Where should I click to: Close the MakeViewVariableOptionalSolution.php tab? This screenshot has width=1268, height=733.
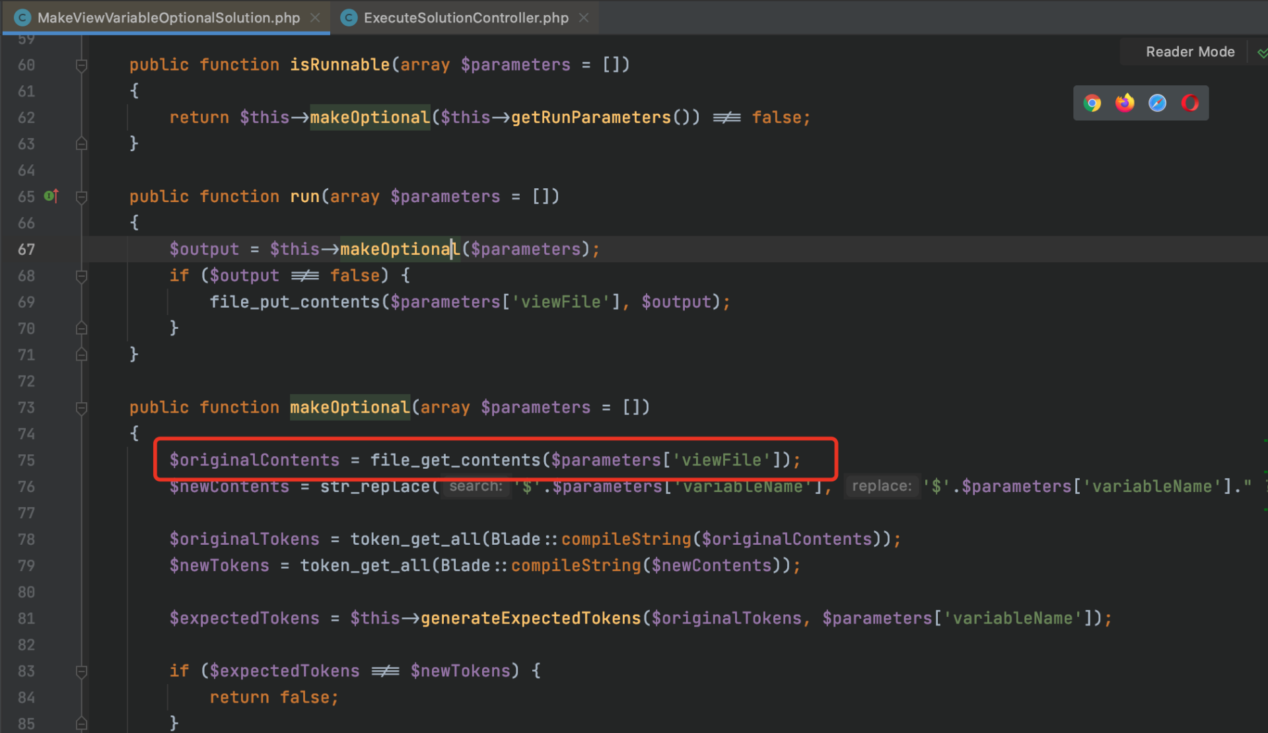(x=315, y=18)
